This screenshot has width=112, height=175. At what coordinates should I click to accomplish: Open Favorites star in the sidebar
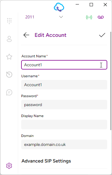[x=9, y=57]
